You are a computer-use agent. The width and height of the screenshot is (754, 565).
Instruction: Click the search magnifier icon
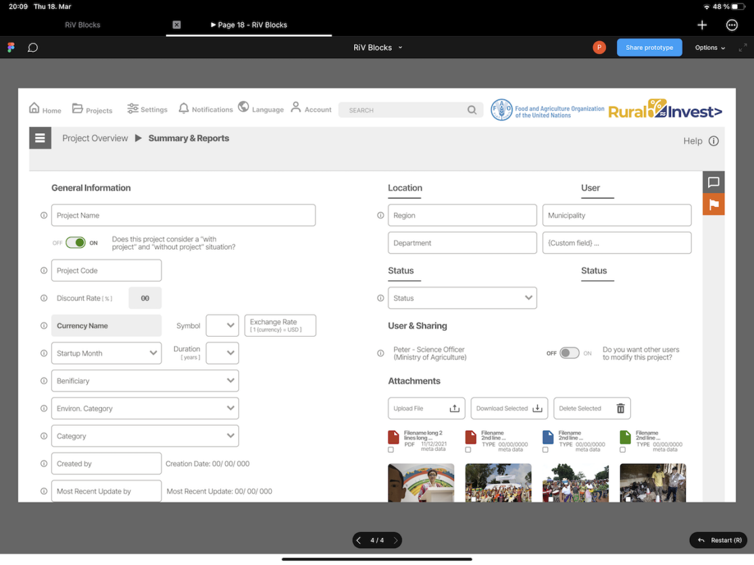pos(472,110)
